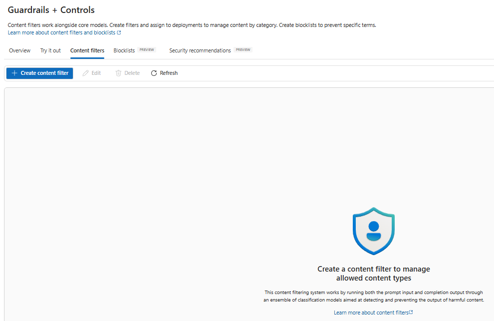Open Learn more about content filters and blocklists
Viewport: 494px width, 321px height.
pos(61,32)
